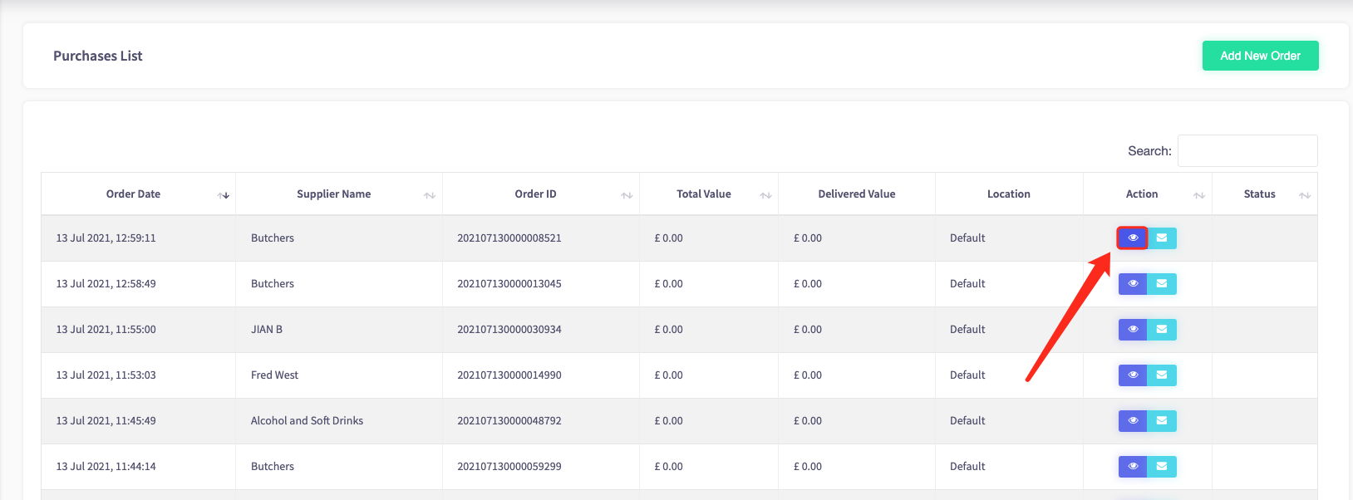
Task: Click supplier name JIAN B
Action: pos(267,330)
